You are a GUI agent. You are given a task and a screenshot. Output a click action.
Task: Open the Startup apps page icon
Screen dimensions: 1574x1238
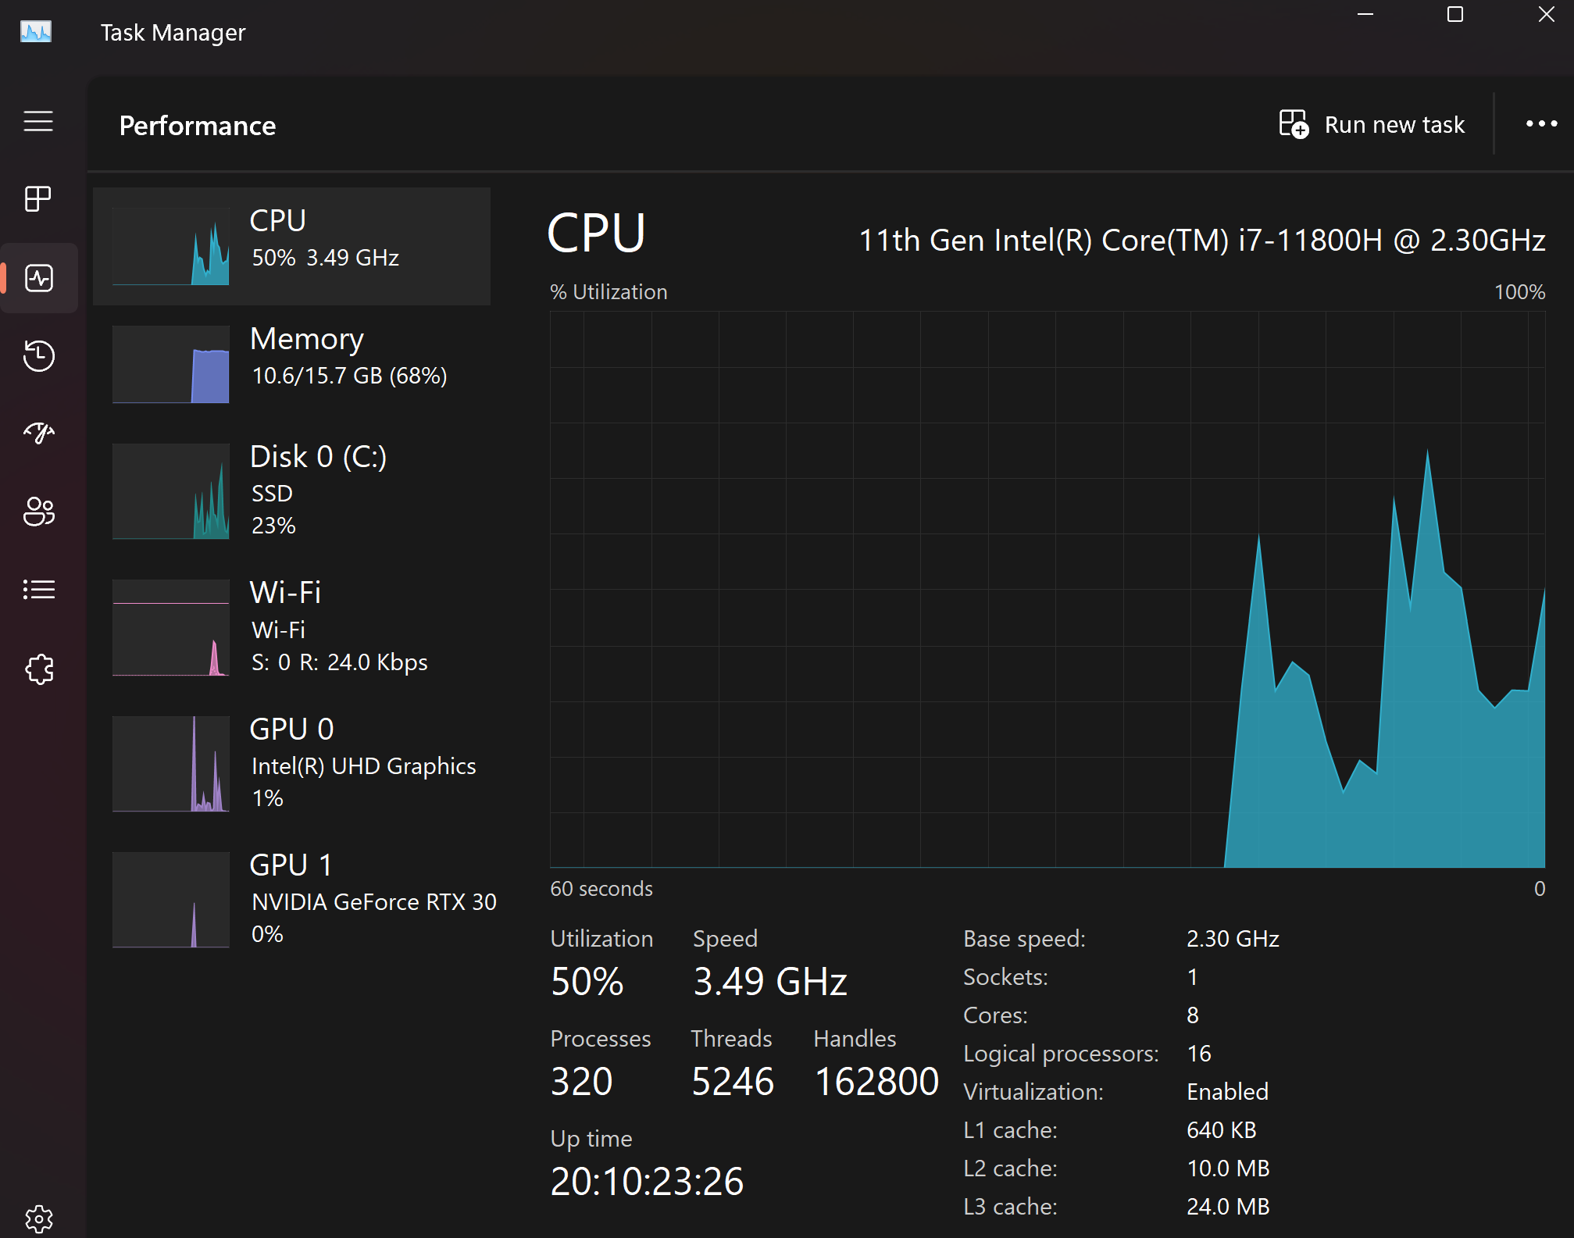tap(38, 433)
